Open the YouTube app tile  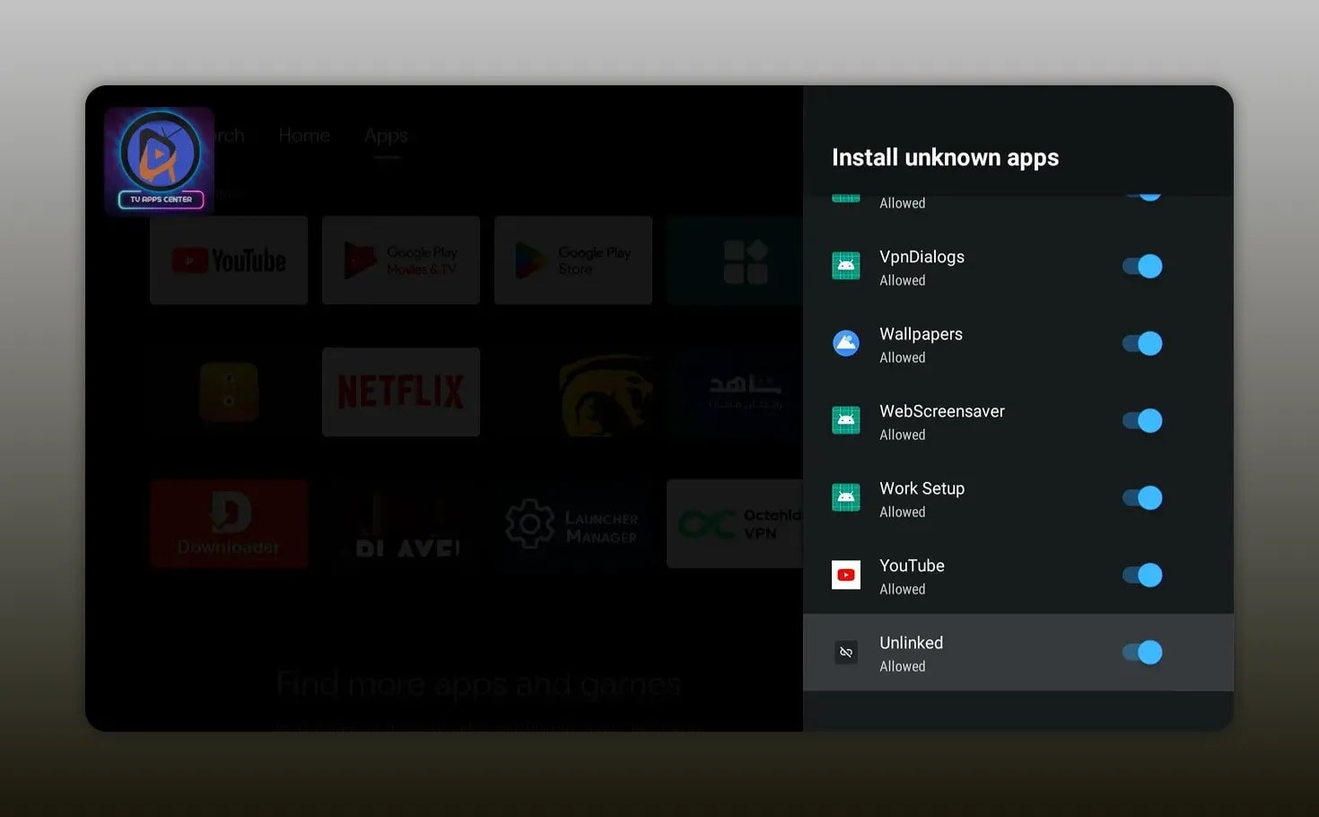[229, 260]
